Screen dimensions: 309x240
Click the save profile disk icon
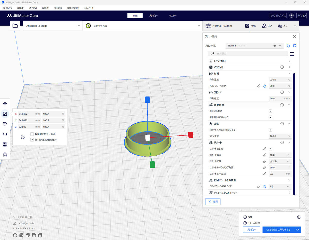coord(295,46)
